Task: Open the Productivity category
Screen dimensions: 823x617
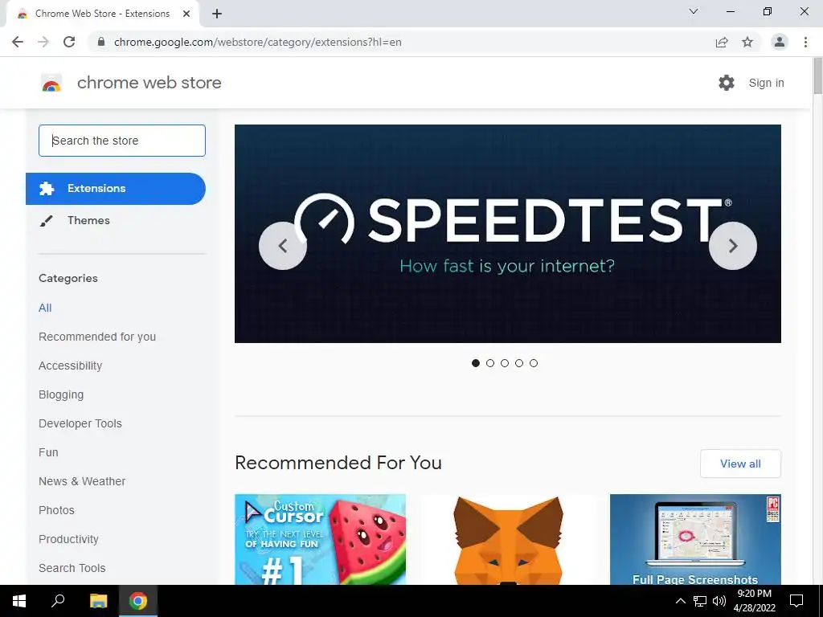Action: point(69,539)
